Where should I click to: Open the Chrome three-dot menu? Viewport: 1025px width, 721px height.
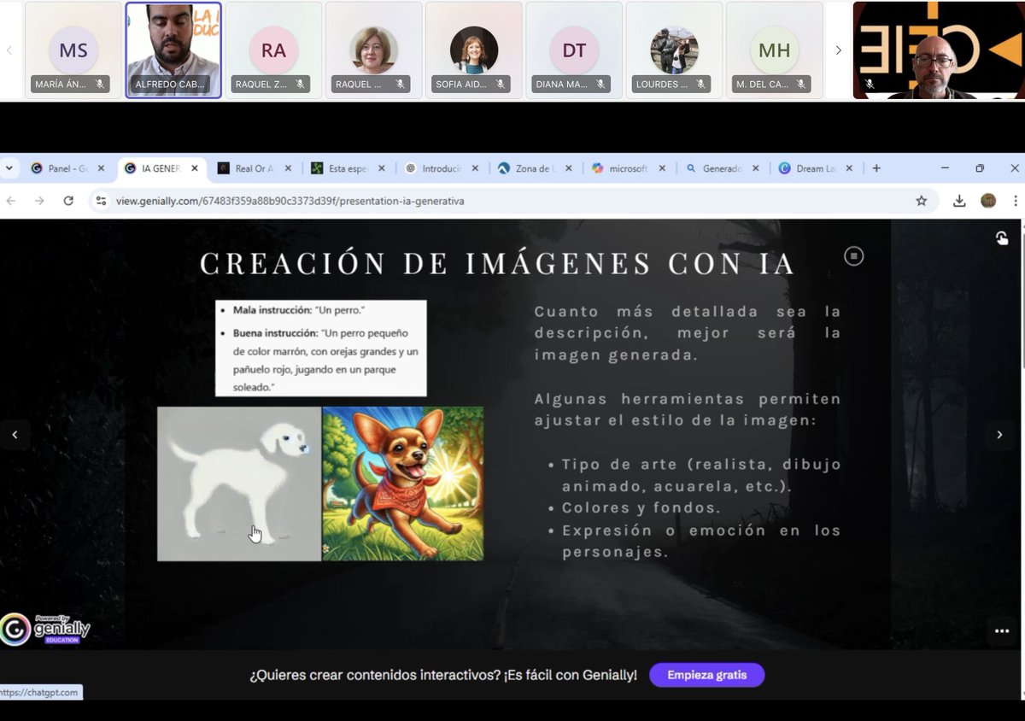1016,201
